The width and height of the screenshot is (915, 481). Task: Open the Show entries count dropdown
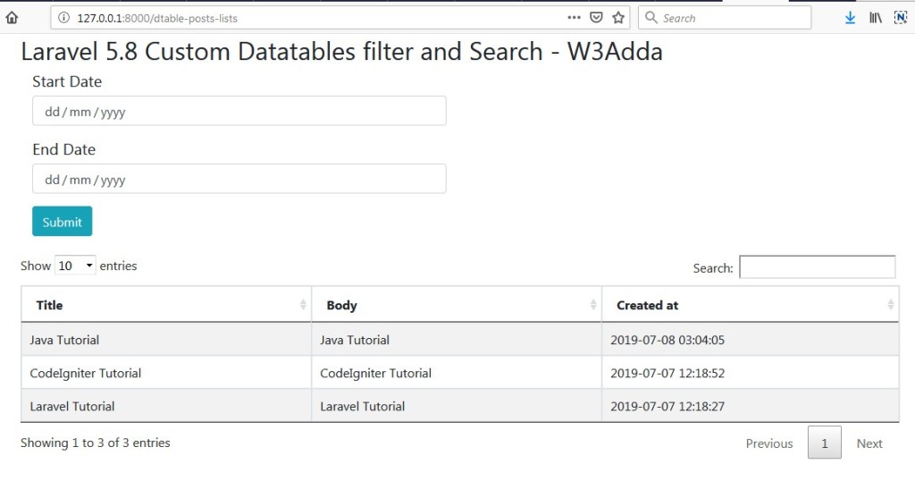75,266
